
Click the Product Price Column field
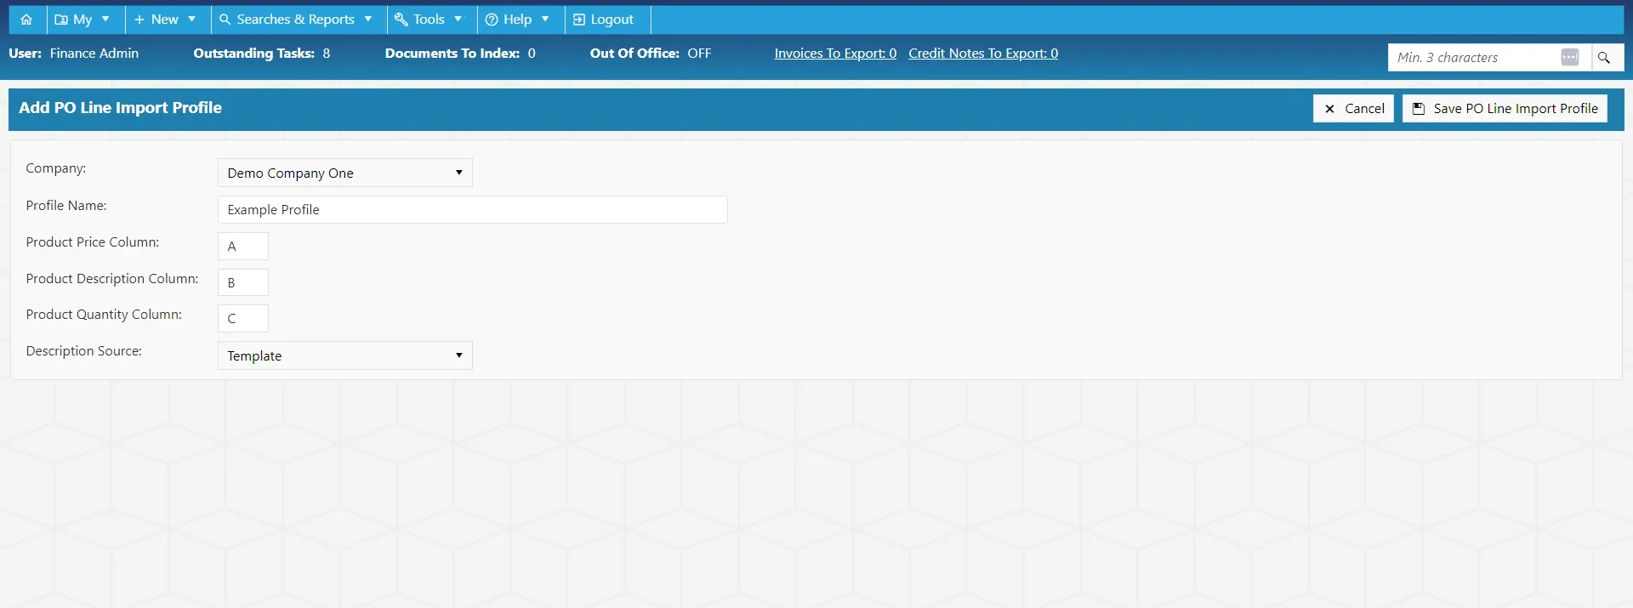coord(243,247)
